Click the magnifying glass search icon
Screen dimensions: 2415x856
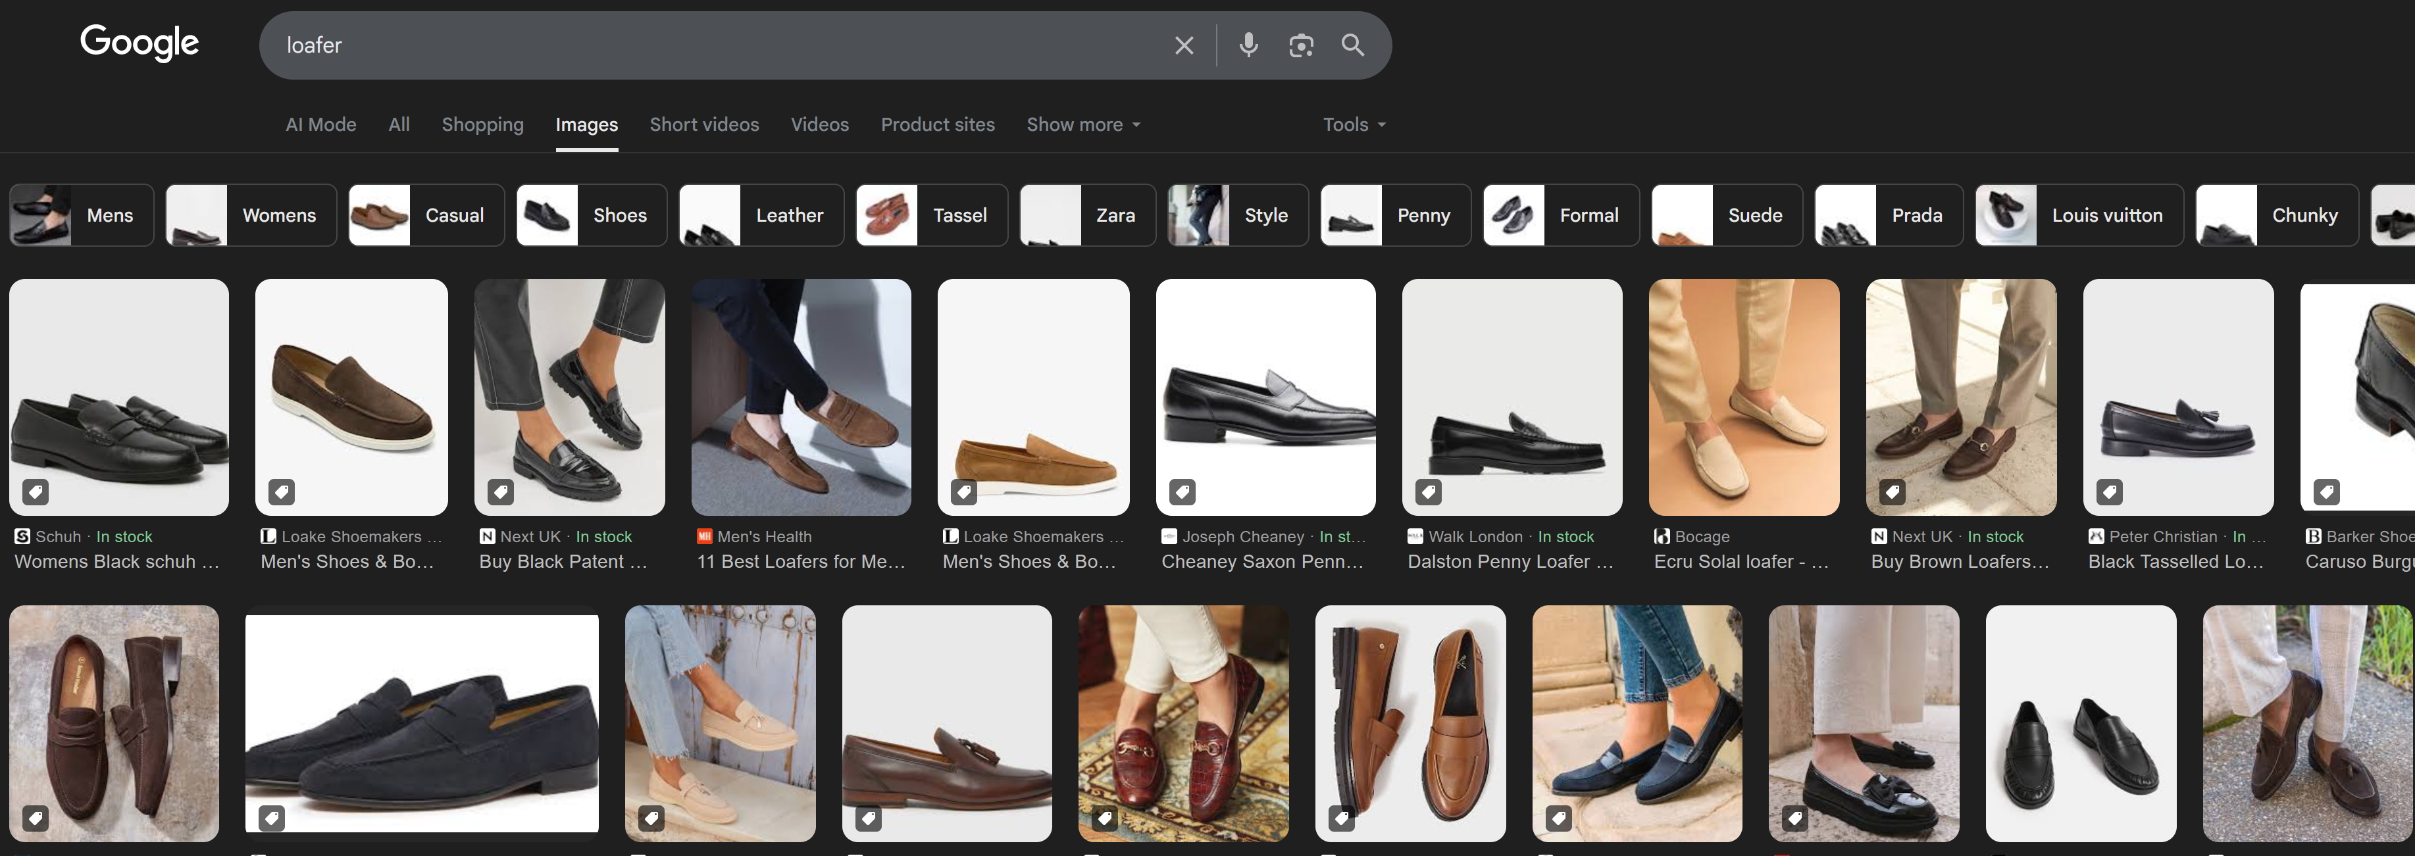[x=1352, y=45]
